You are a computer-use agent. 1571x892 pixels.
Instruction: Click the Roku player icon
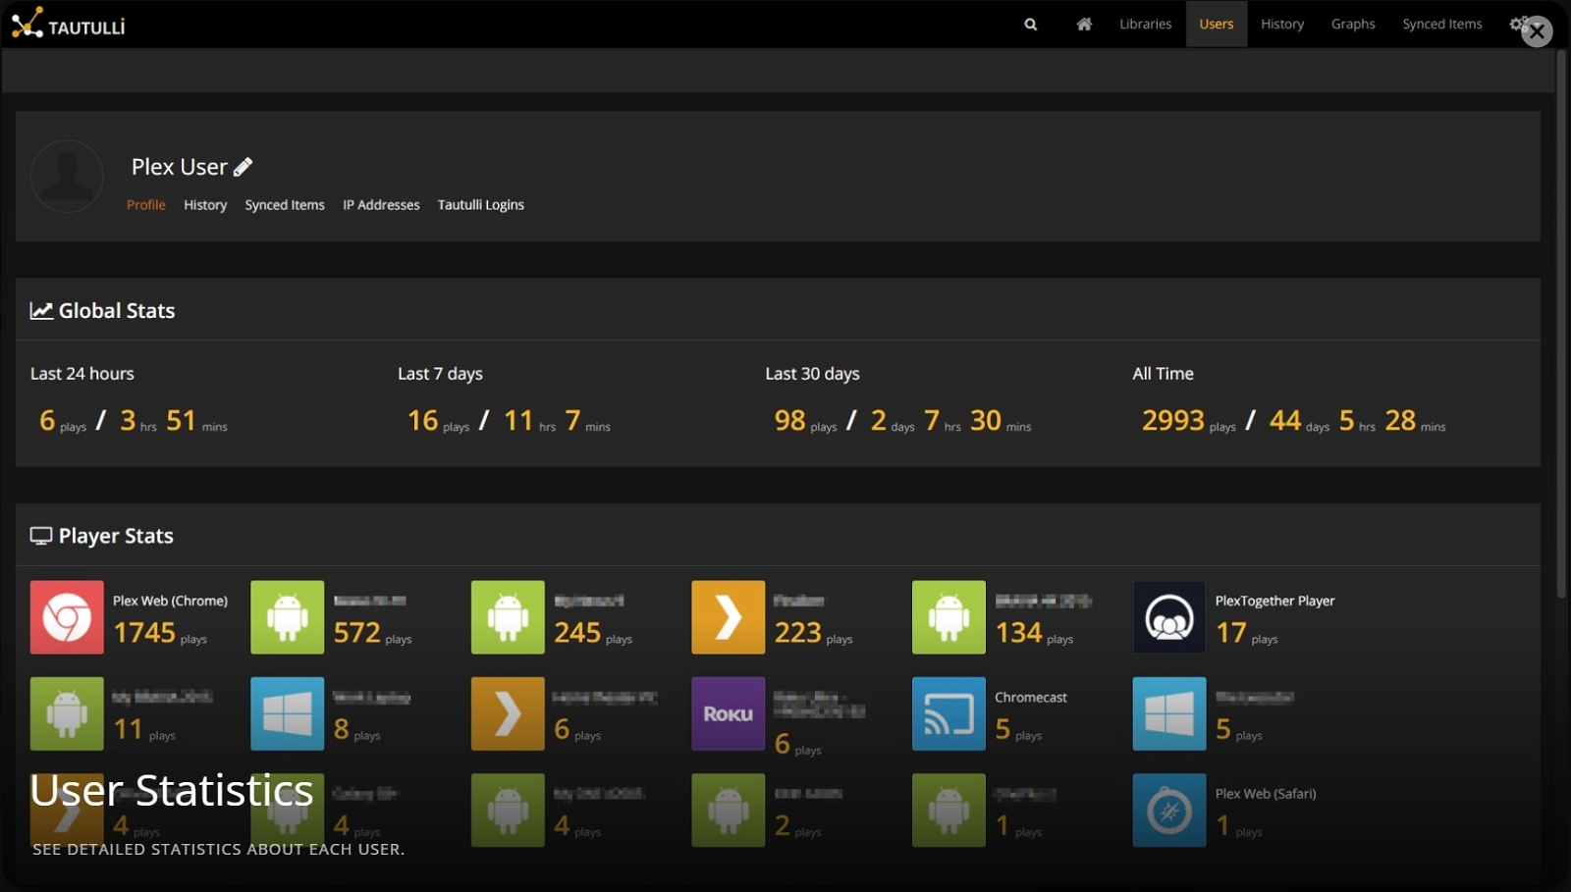click(x=729, y=713)
